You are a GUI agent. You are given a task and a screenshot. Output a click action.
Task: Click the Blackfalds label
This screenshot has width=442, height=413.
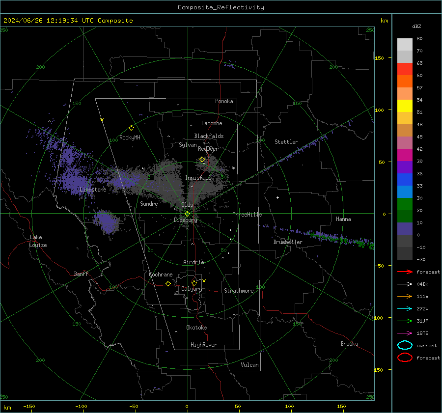(209, 136)
